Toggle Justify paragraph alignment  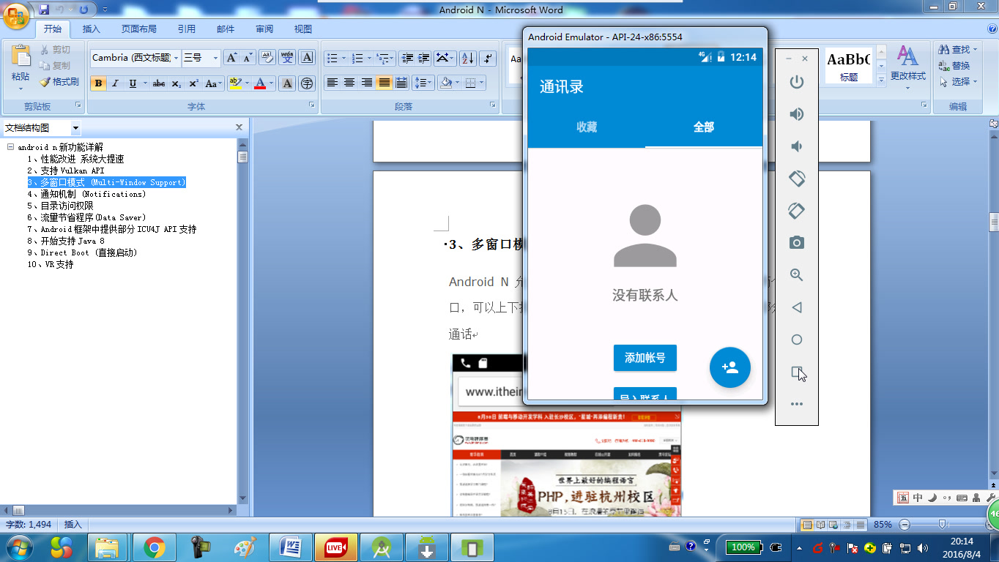(384, 83)
